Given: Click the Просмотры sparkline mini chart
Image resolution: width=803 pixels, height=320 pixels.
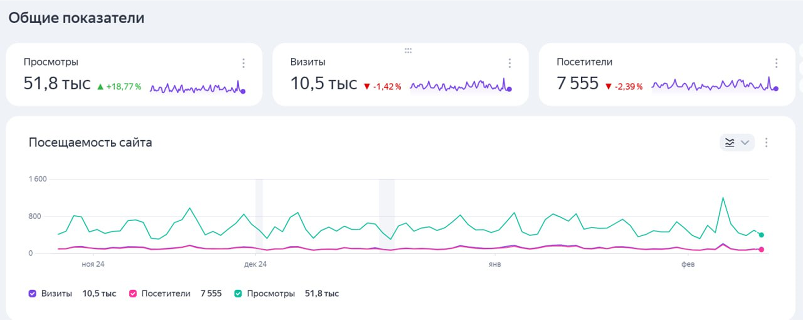Looking at the screenshot, I should click(198, 88).
